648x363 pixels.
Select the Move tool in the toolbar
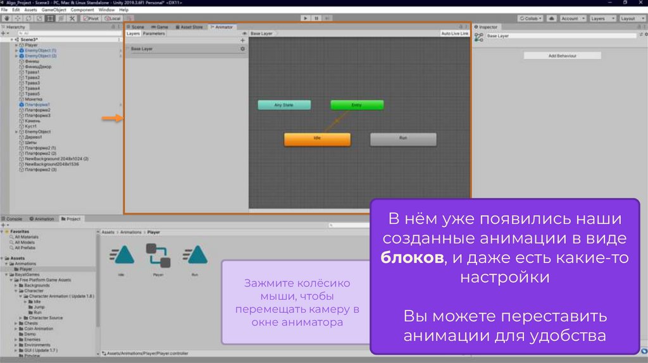tap(17, 18)
